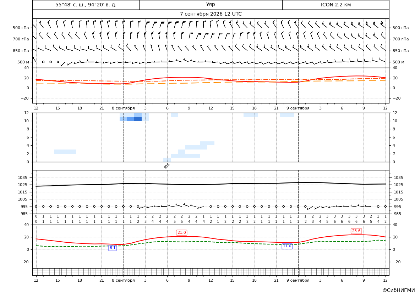
Task: Click the 23.6 maximum temperature label
Action: pos(356,231)
